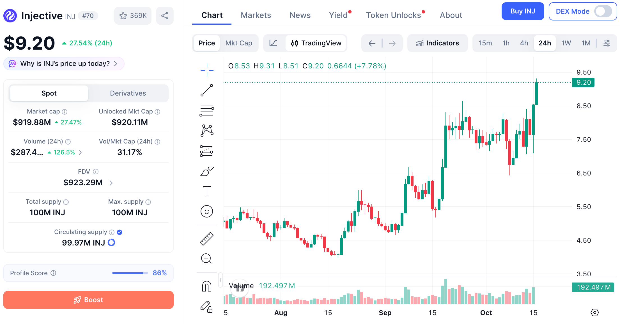Select the trend line drawing tool
Image resolution: width=620 pixels, height=324 pixels.
click(x=207, y=90)
